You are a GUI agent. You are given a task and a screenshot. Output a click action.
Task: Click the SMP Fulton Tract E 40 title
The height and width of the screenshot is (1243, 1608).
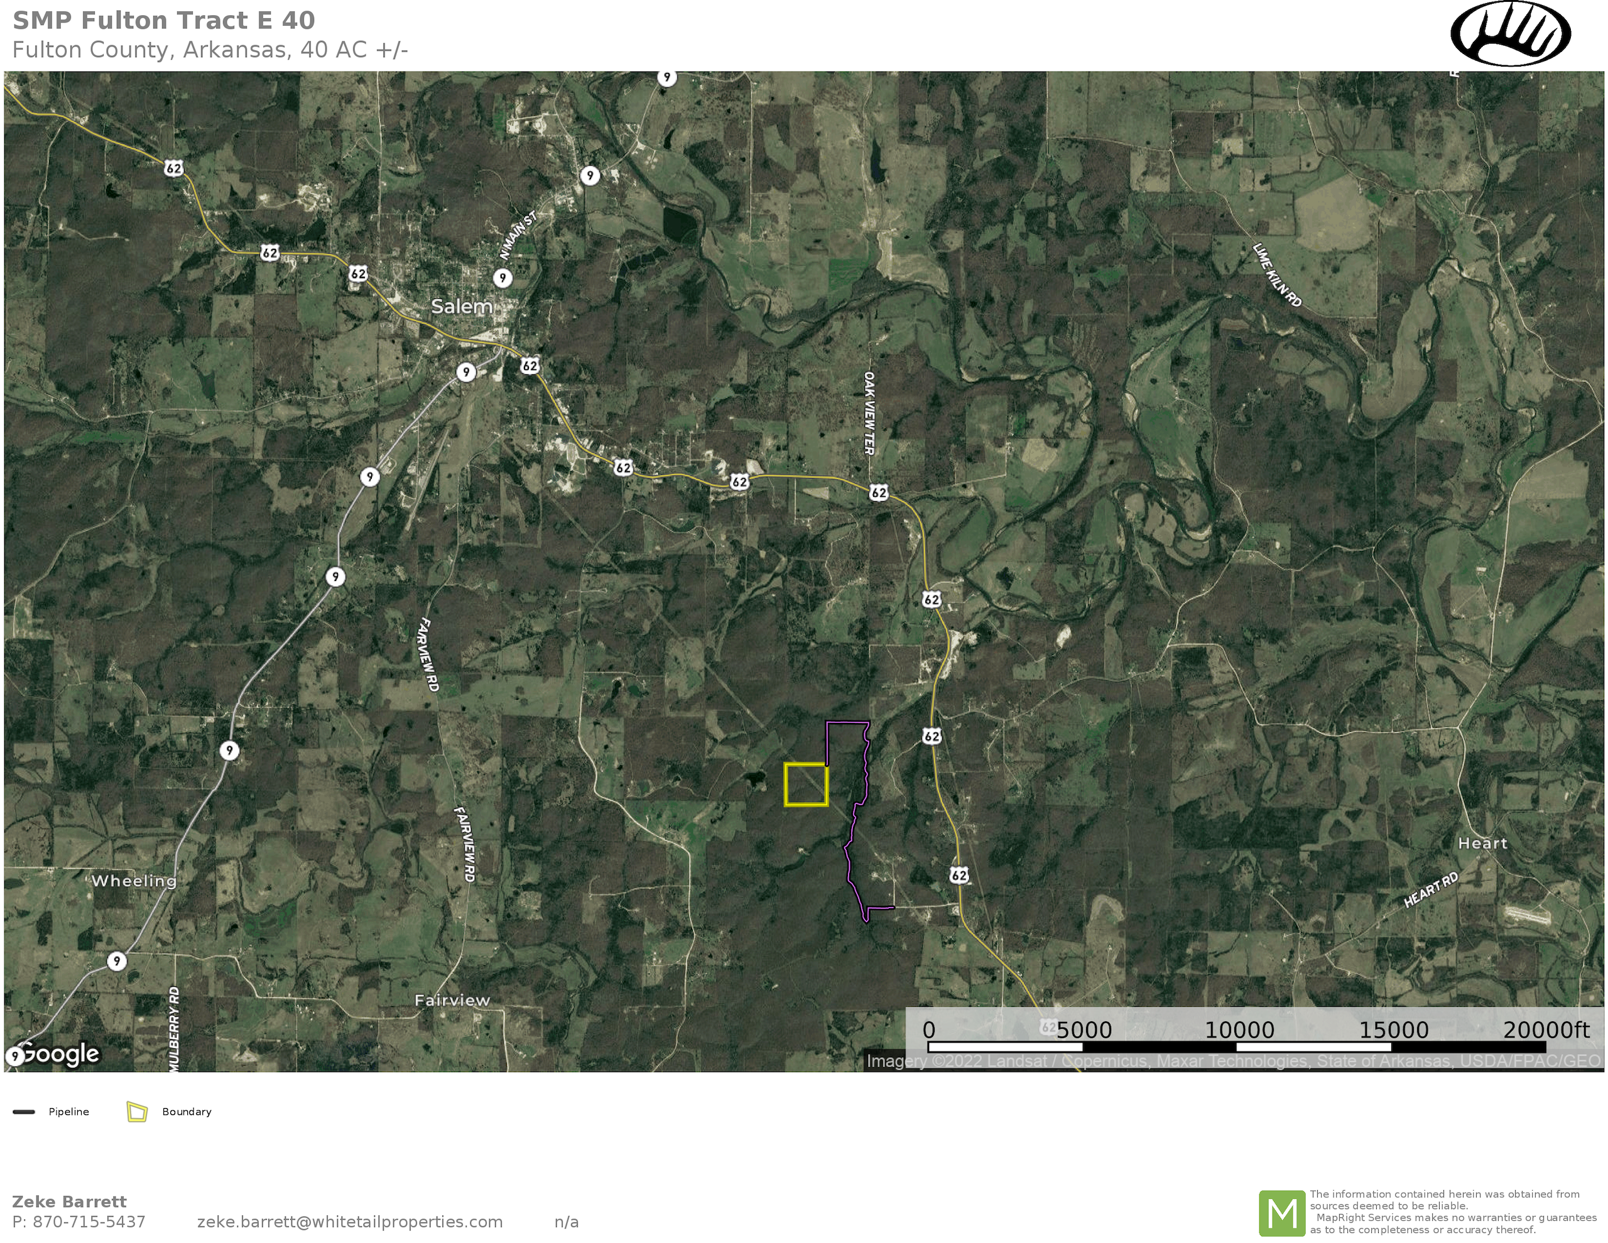163,21
